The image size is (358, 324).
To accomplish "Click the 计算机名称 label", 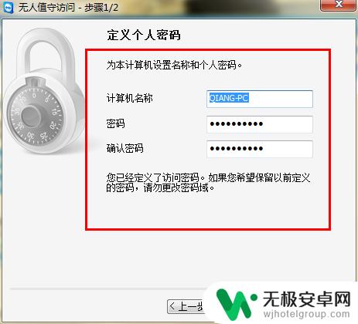I will (x=130, y=98).
